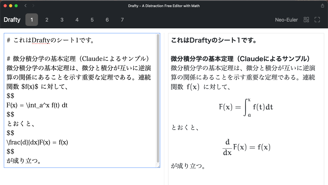Click the line "F(x) = \int_a^x f(t) dt"
The height and width of the screenshot is (185, 328).
[x=37, y=105]
